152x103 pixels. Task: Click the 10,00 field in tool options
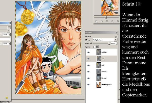click(x=6, y=44)
